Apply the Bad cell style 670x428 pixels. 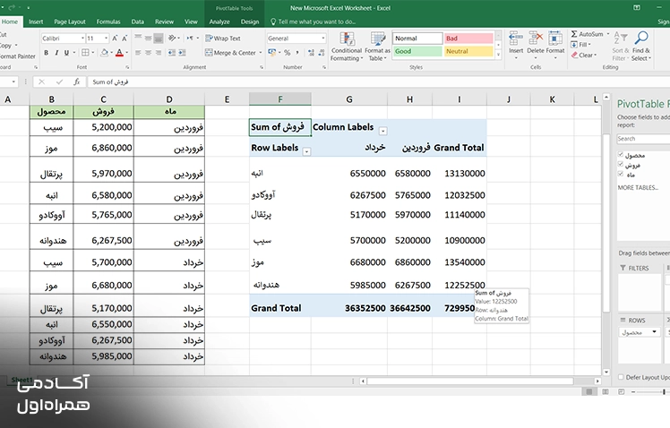[x=468, y=38]
